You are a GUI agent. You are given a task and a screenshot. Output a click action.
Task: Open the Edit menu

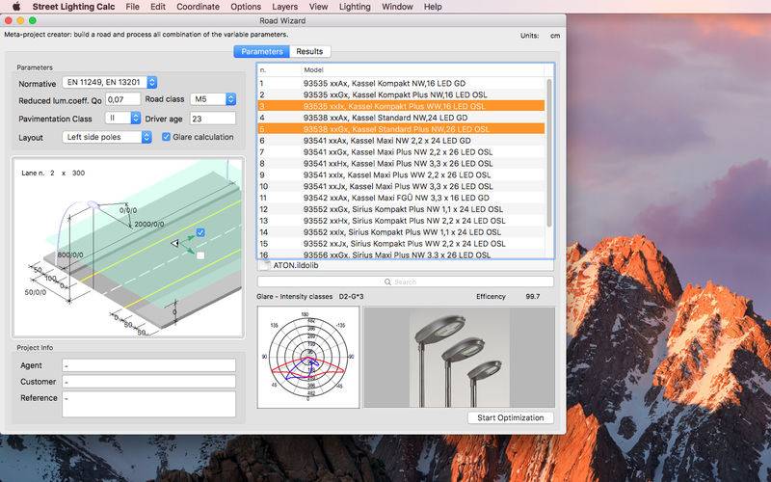[158, 7]
